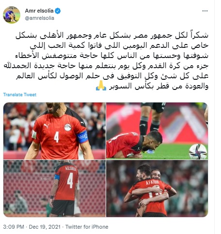Click the blue verified badge icon
This screenshot has height=234, width=221.
click(x=58, y=11)
